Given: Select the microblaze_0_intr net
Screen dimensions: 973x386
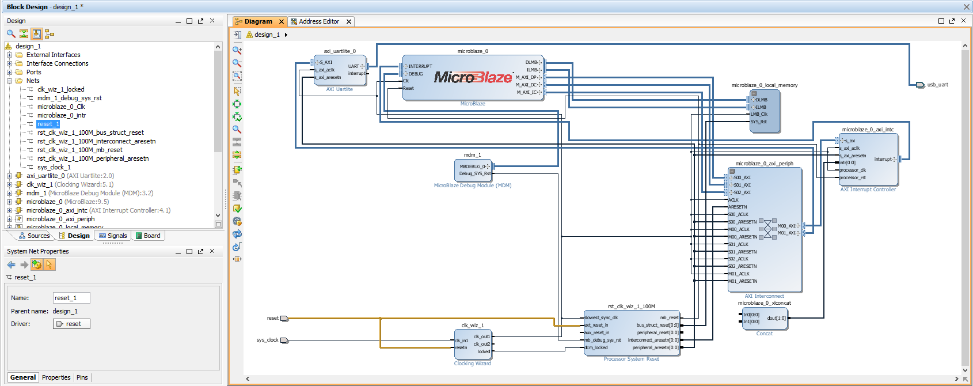Looking at the screenshot, I should [61, 115].
